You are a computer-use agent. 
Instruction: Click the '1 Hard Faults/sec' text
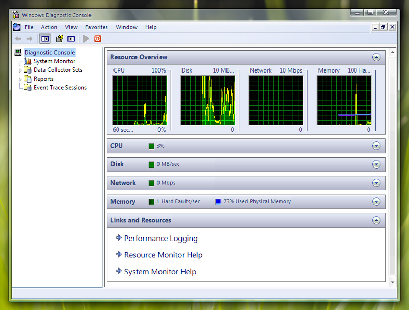click(178, 201)
